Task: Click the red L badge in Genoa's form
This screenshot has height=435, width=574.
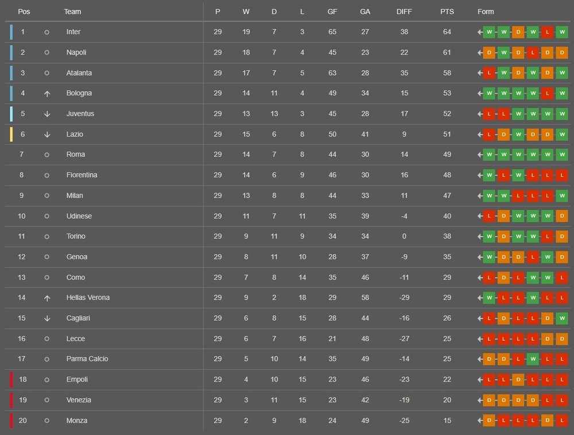Action: click(x=533, y=257)
